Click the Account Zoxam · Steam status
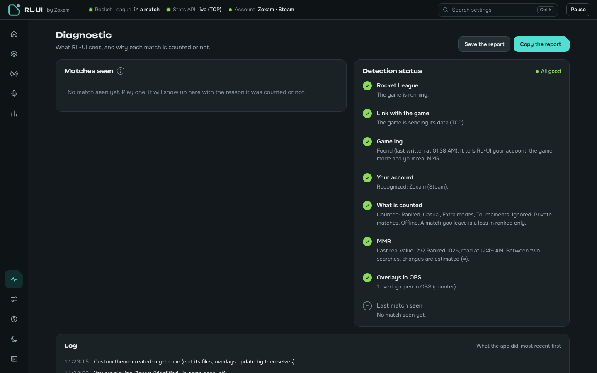The image size is (597, 373). (x=262, y=10)
